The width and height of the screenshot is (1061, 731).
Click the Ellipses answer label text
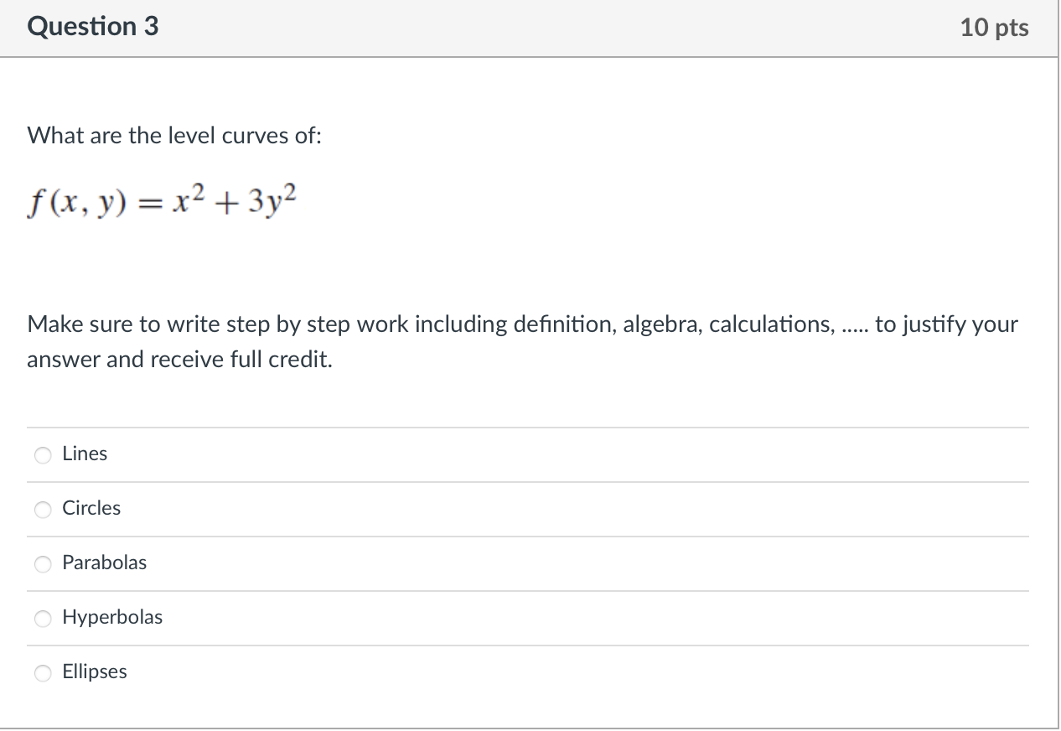94,671
